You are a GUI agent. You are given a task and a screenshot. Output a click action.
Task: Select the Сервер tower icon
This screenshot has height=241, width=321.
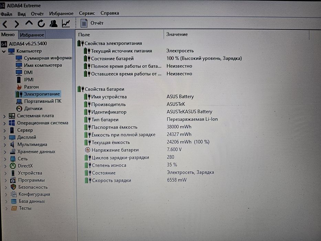coord(12,130)
